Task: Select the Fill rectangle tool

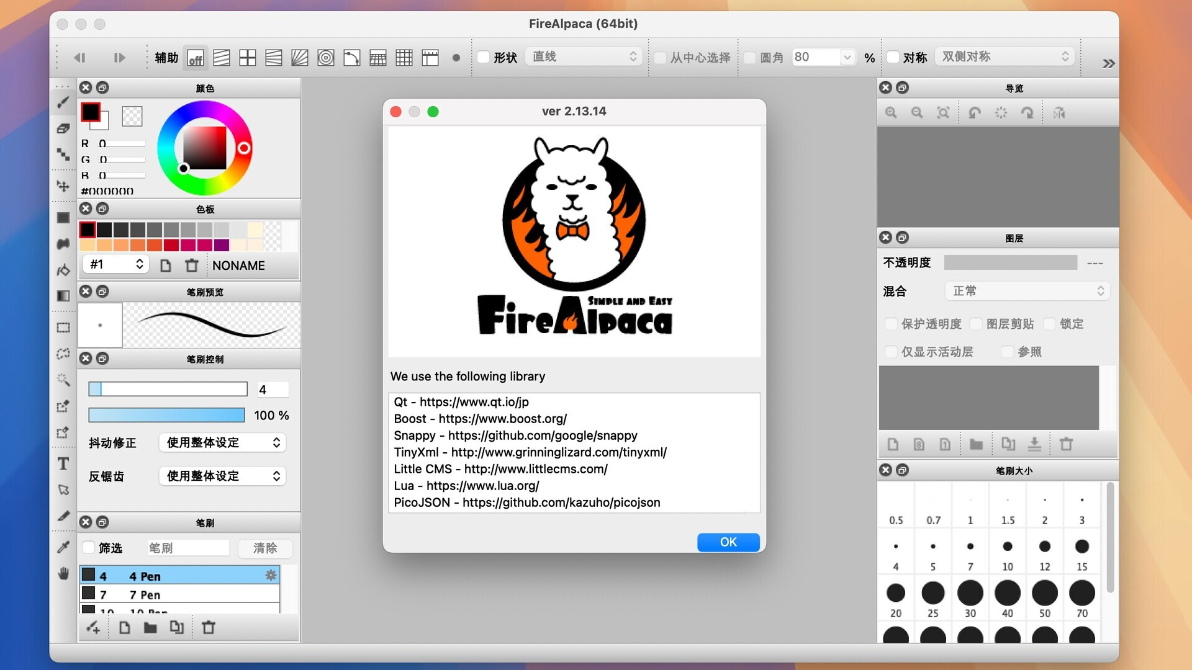Action: point(63,218)
